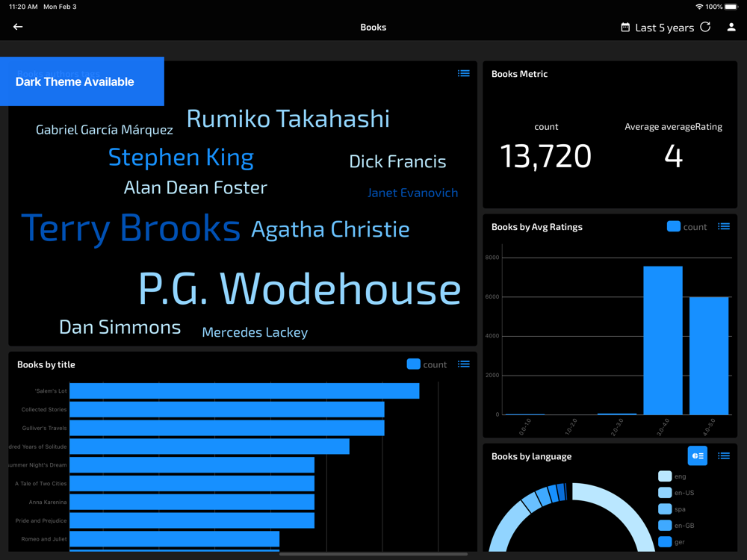The width and height of the screenshot is (747, 560).
Task: Select Agatha Christie in the tag cloud
Action: tap(330, 229)
